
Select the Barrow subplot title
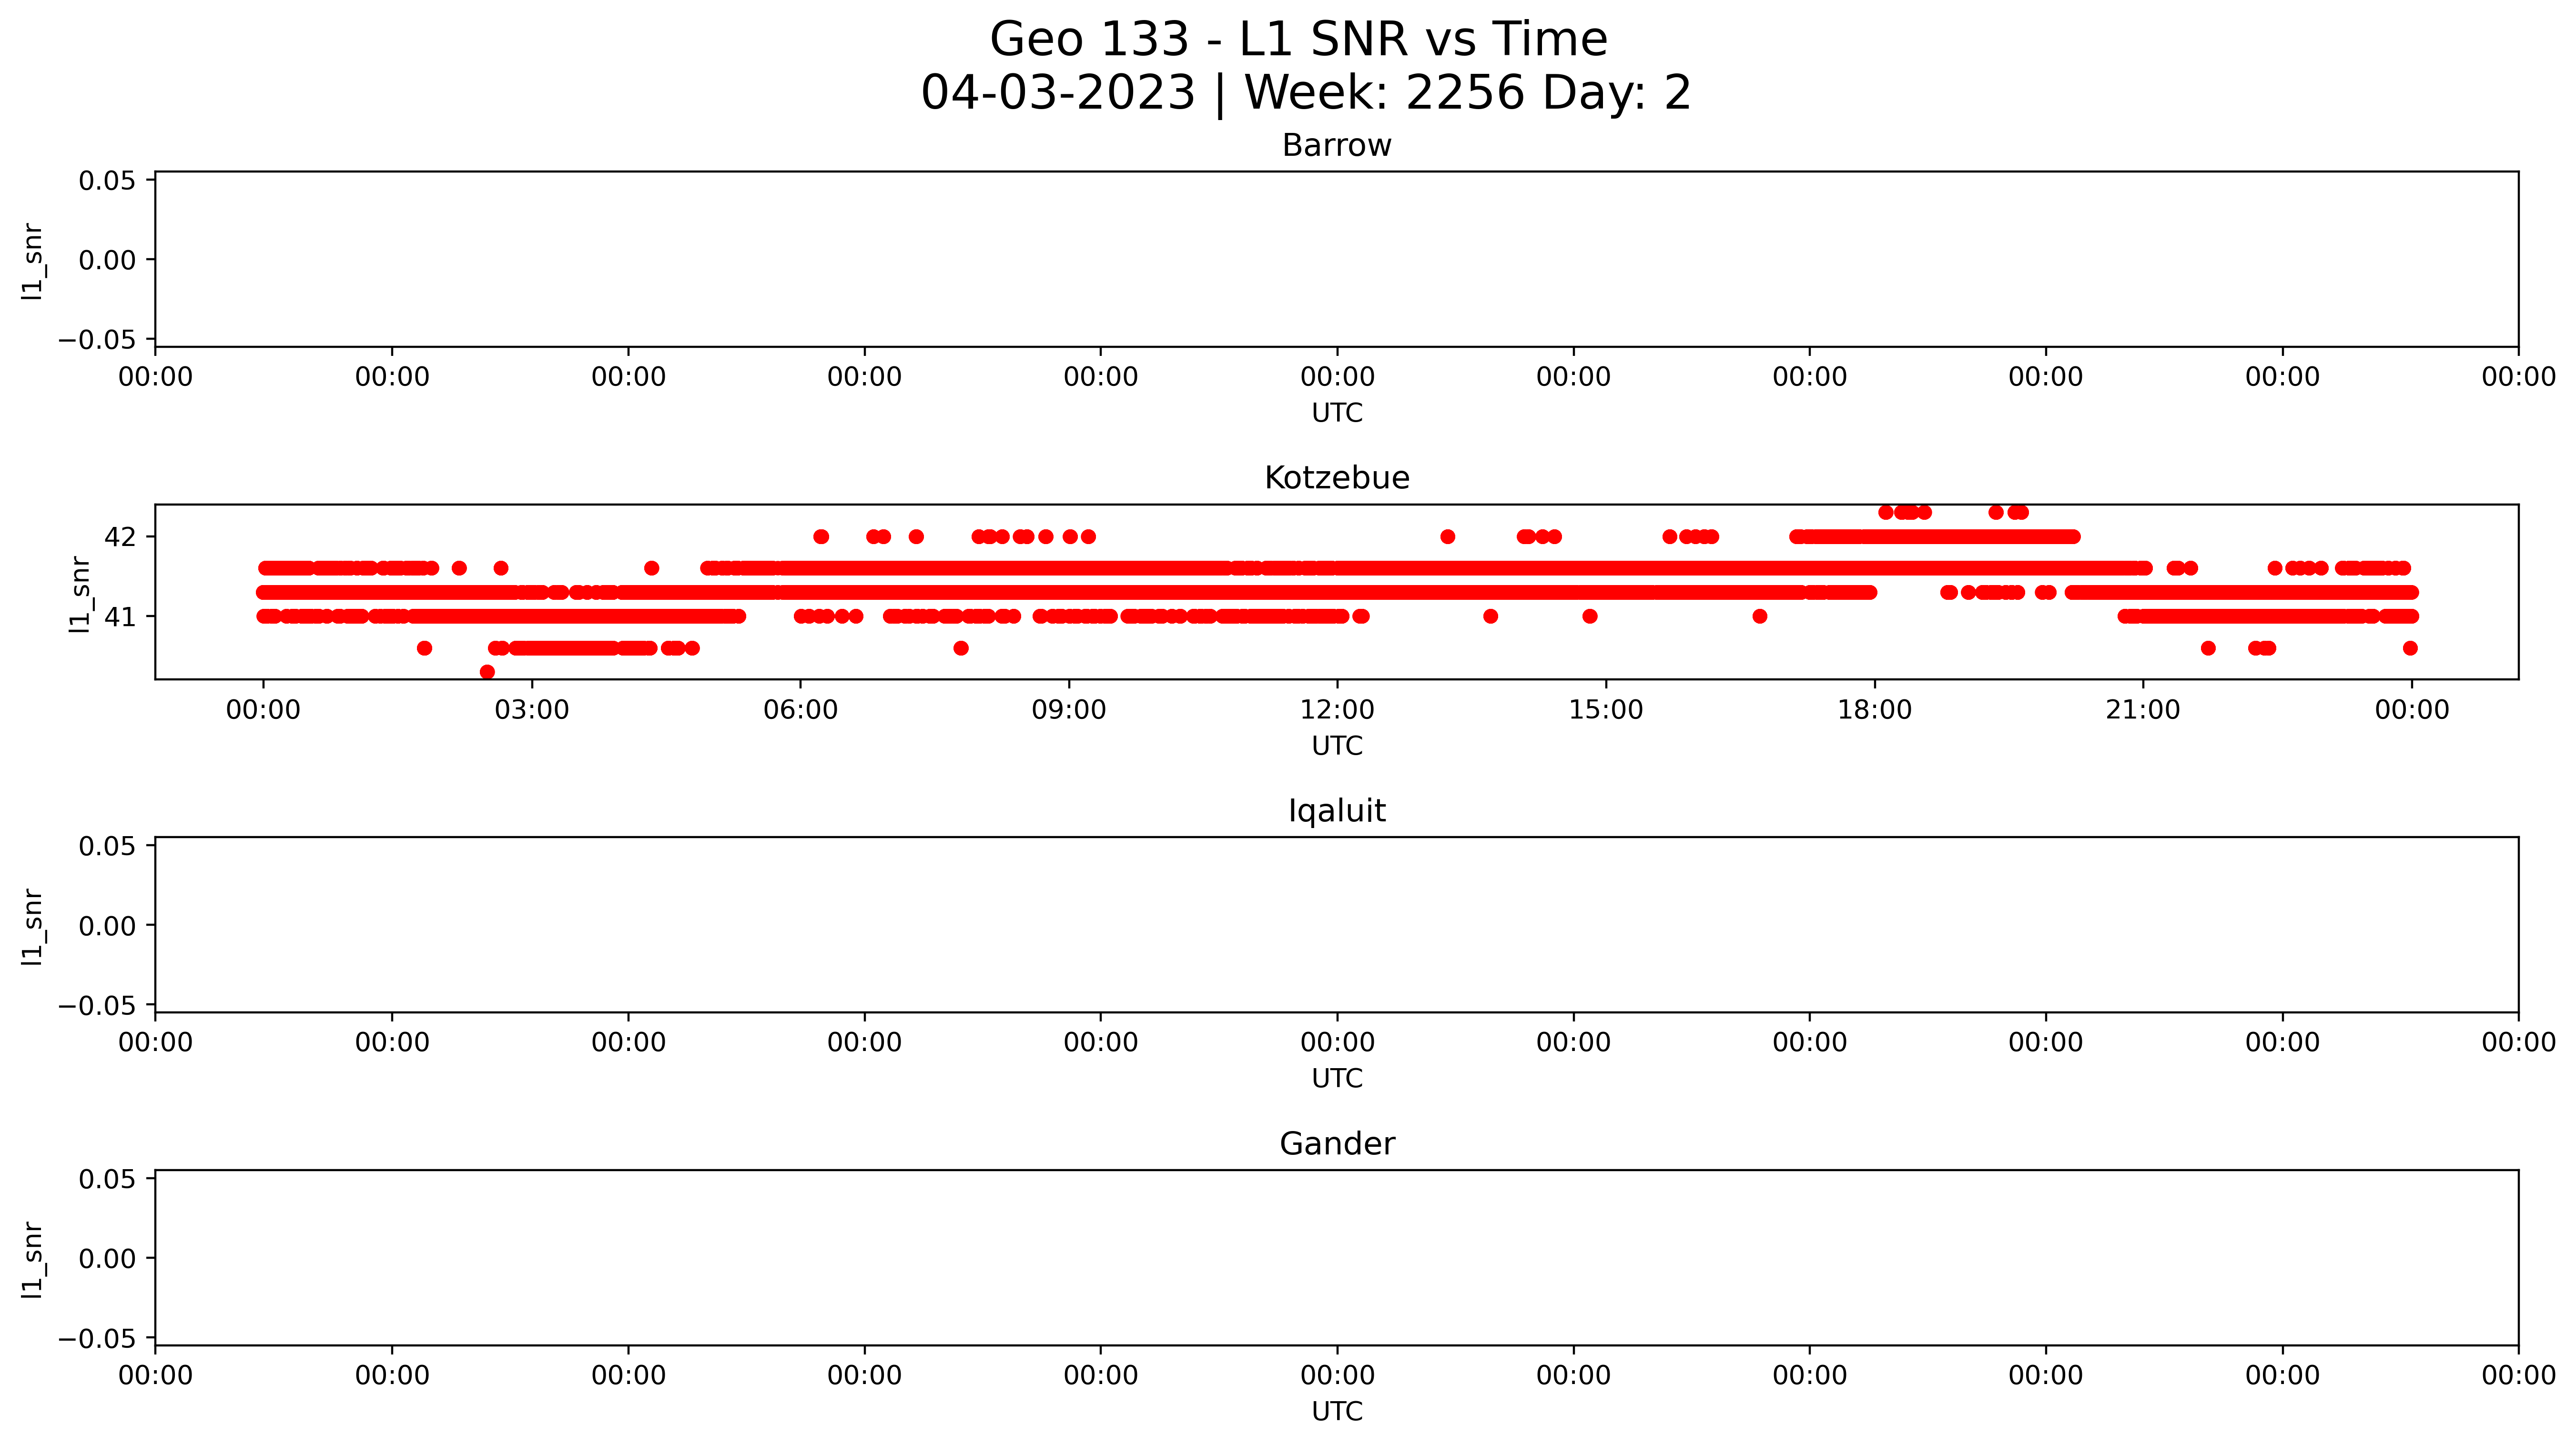[x=1337, y=145]
